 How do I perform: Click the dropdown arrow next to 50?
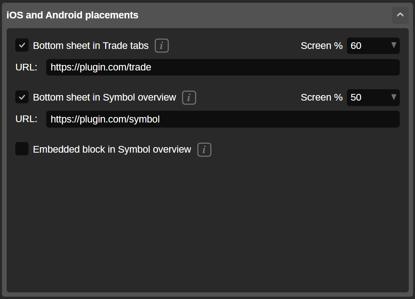[x=393, y=97]
